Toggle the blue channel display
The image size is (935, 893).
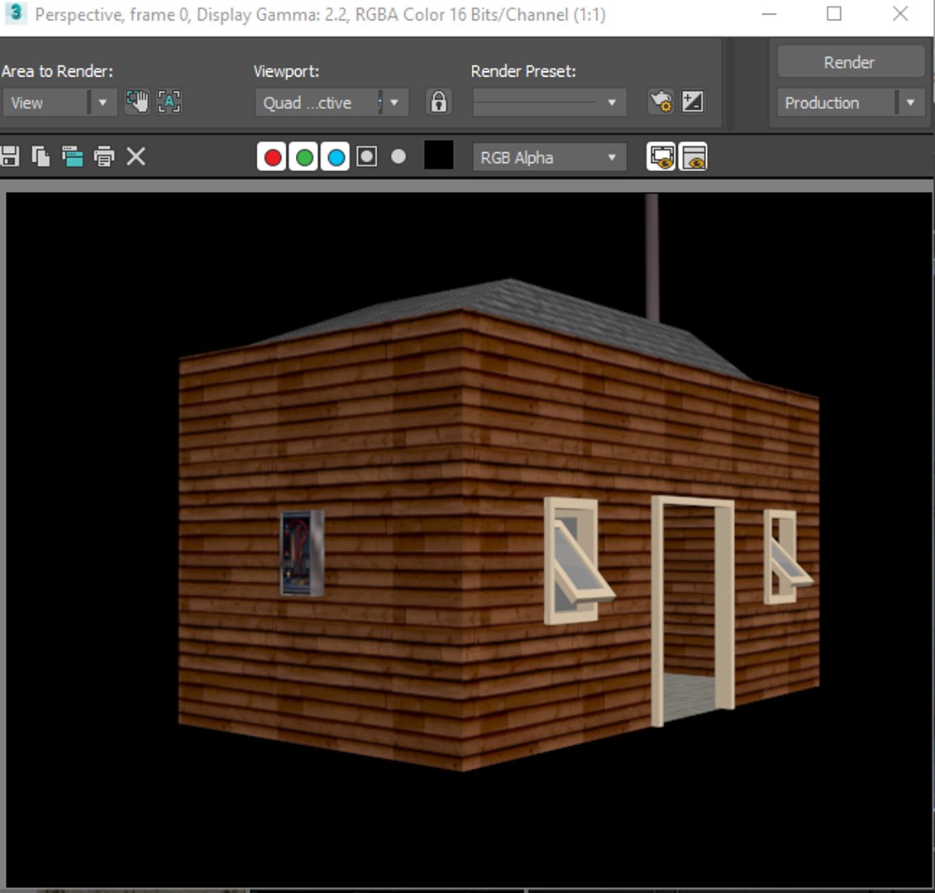[335, 157]
